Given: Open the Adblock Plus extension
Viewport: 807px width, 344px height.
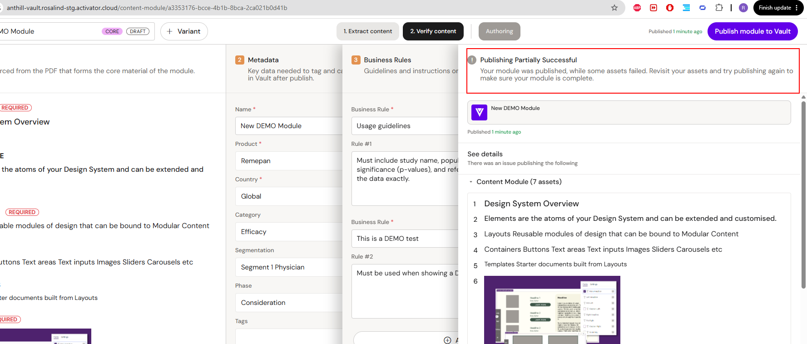Looking at the screenshot, I should click(637, 8).
